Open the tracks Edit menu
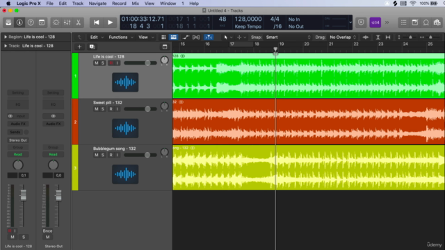Image resolution: width=445 pixels, height=250 pixels. coord(97,37)
